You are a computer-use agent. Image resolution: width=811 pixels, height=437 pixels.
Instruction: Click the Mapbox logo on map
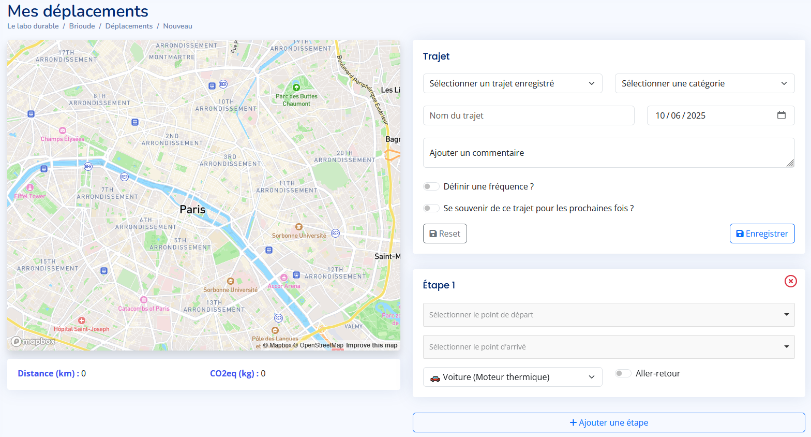point(34,341)
